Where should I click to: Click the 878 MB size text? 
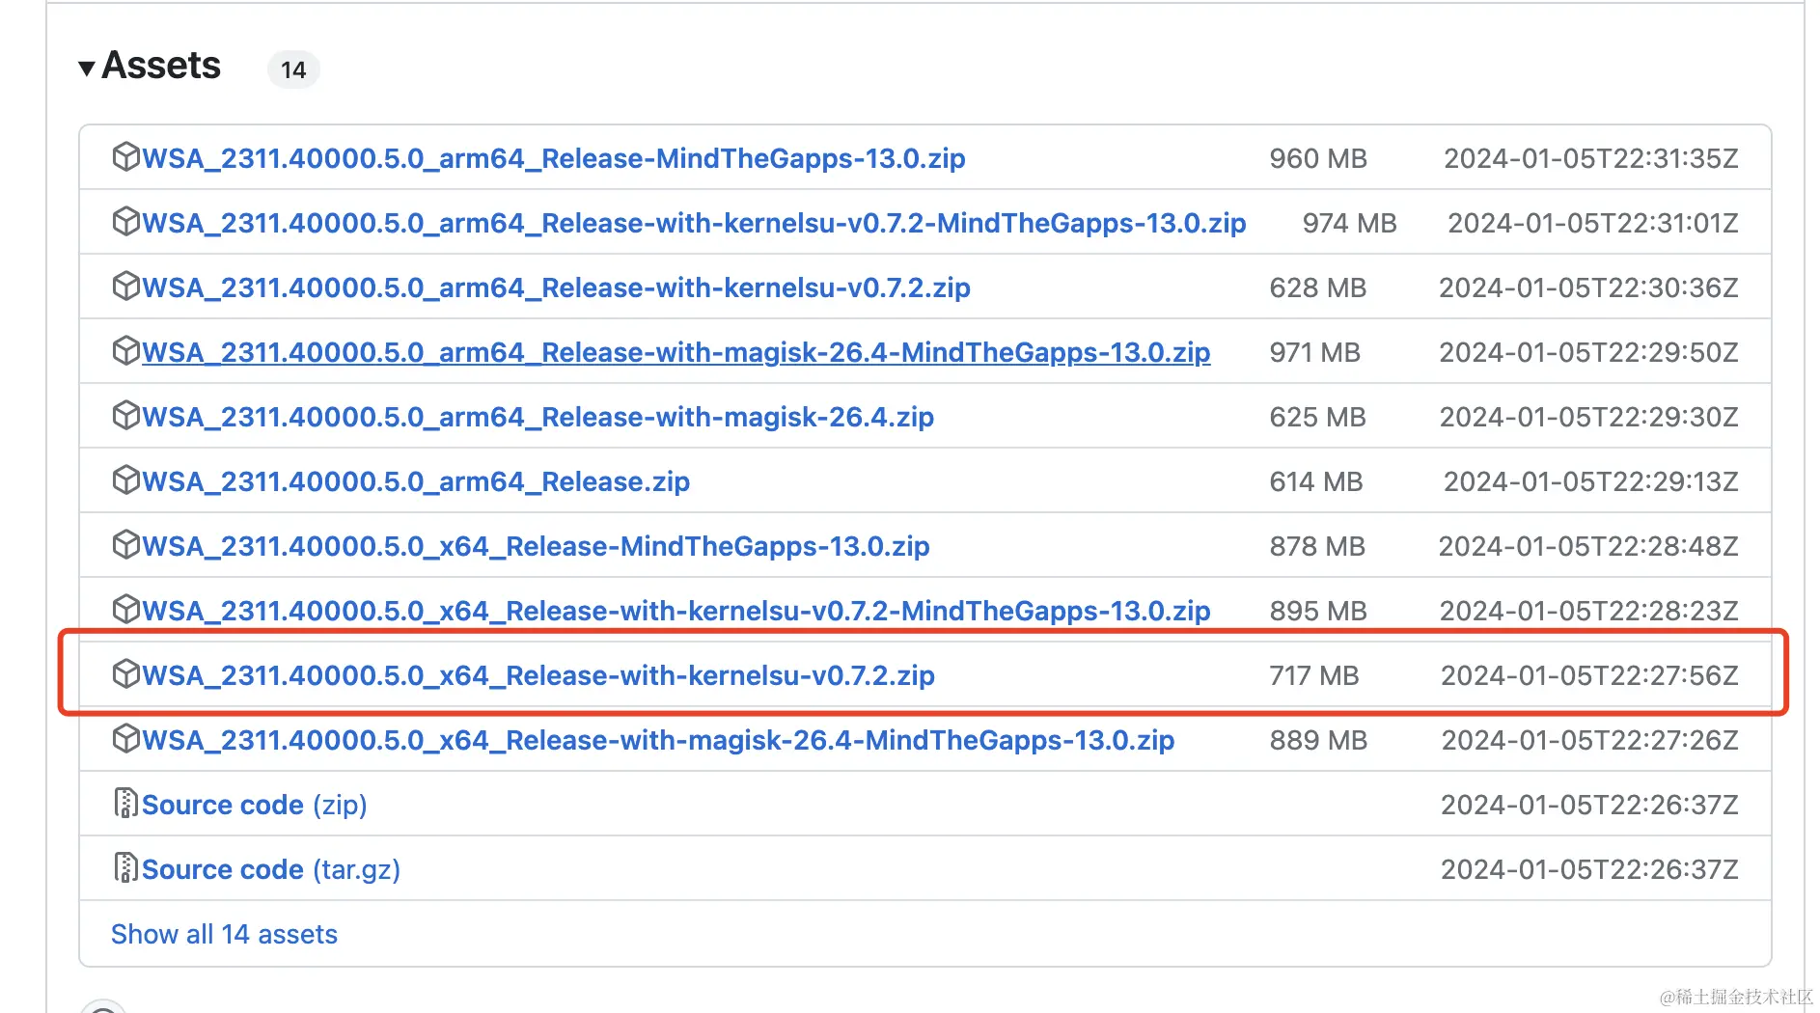[1317, 546]
